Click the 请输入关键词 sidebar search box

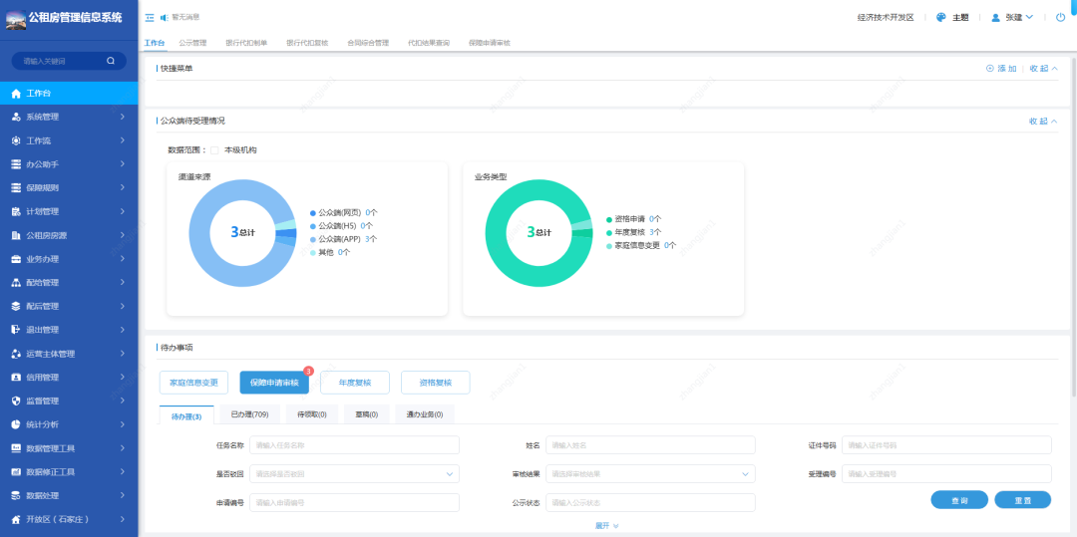click(x=69, y=61)
